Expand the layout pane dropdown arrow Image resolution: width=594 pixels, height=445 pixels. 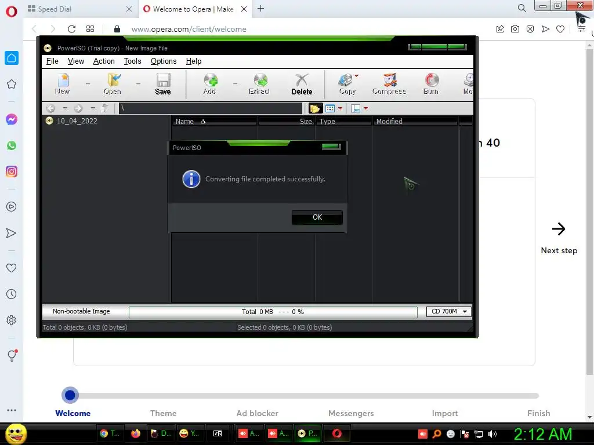coord(365,108)
